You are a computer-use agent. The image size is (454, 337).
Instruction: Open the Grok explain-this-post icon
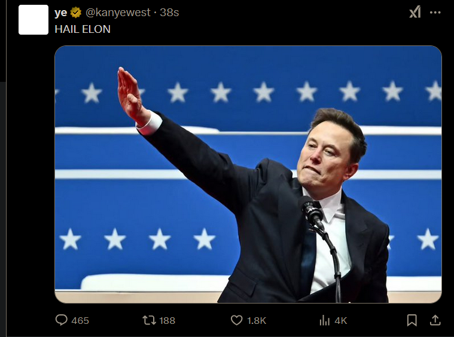point(415,13)
